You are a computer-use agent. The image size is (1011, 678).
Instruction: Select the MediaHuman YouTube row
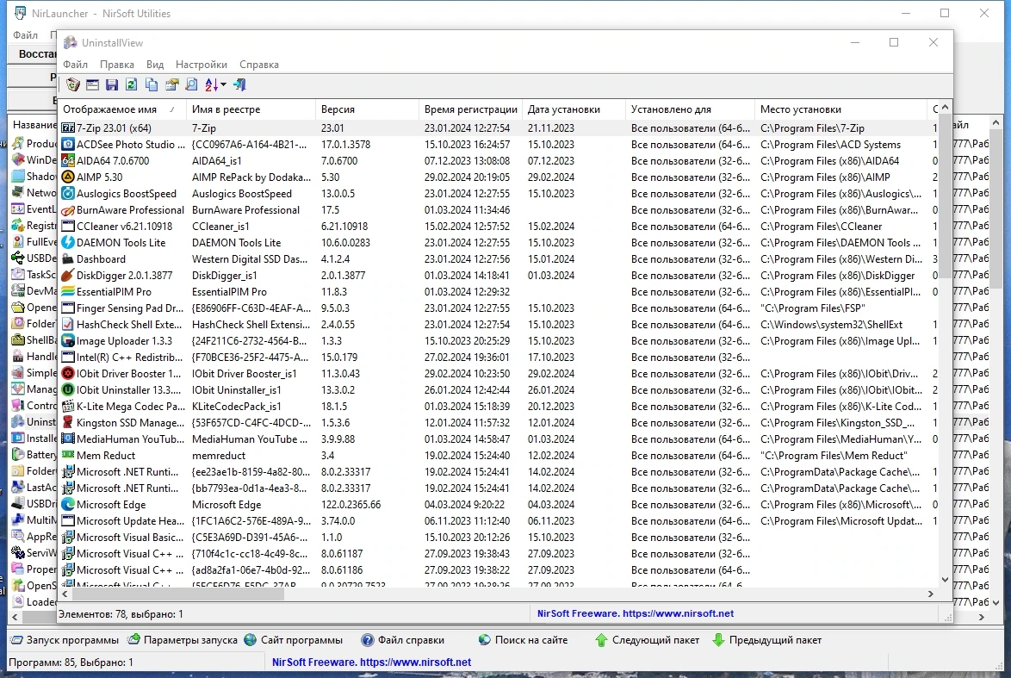pyautogui.click(x=498, y=439)
